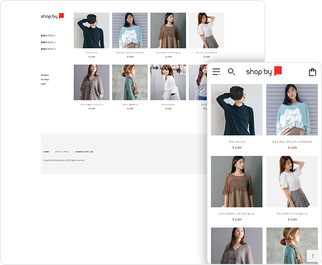Open the 利用規約 footer link
This screenshot has height=265, width=322.
click(x=46, y=152)
